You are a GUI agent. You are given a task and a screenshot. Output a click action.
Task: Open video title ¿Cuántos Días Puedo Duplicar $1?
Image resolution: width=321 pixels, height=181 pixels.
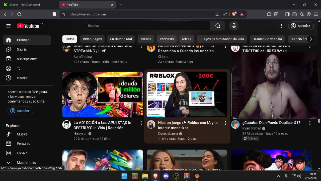(271, 123)
